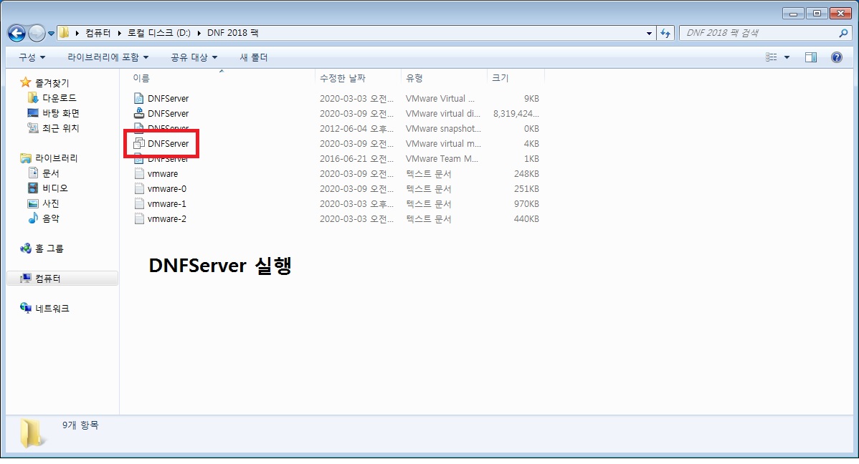Open the 구성 menu
The image size is (859, 464).
pos(32,57)
